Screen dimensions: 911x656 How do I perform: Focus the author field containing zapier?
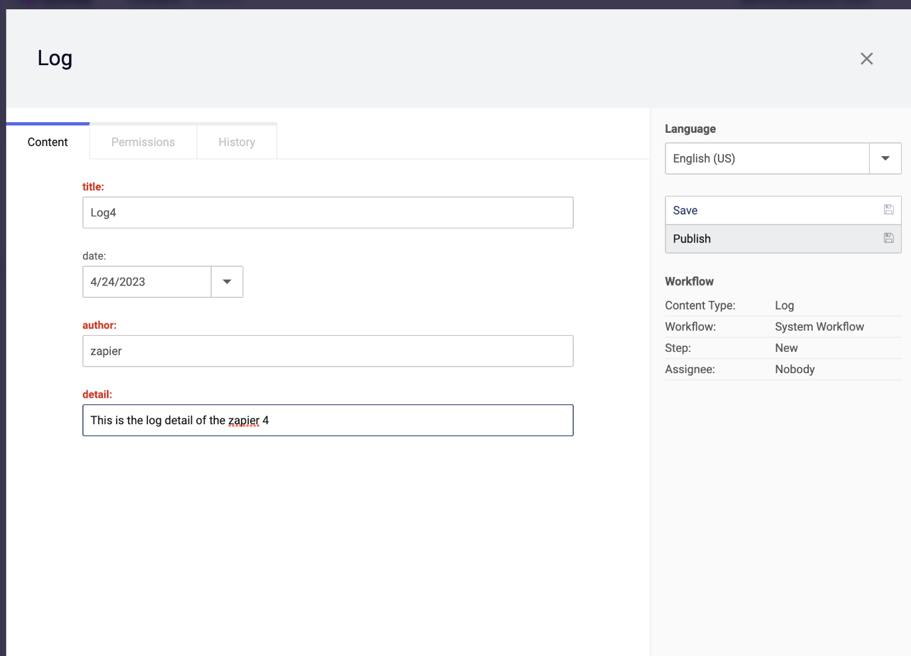tap(327, 351)
